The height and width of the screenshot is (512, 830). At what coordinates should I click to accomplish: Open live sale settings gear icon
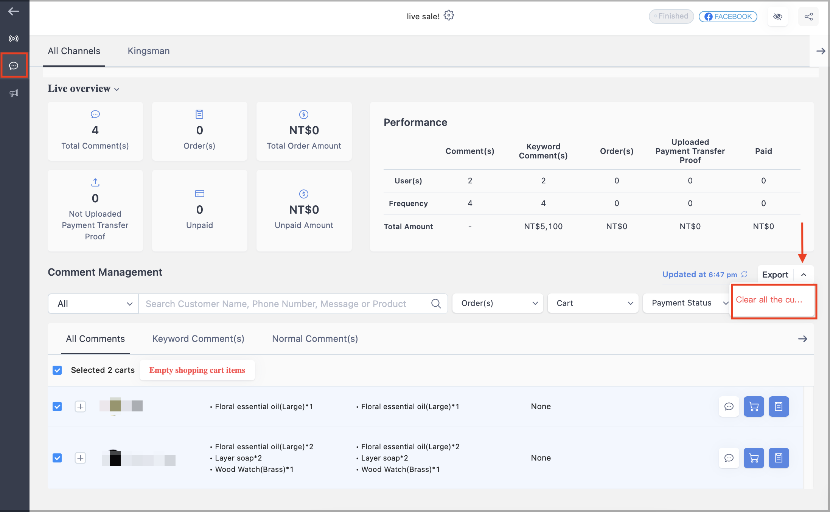pos(449,16)
